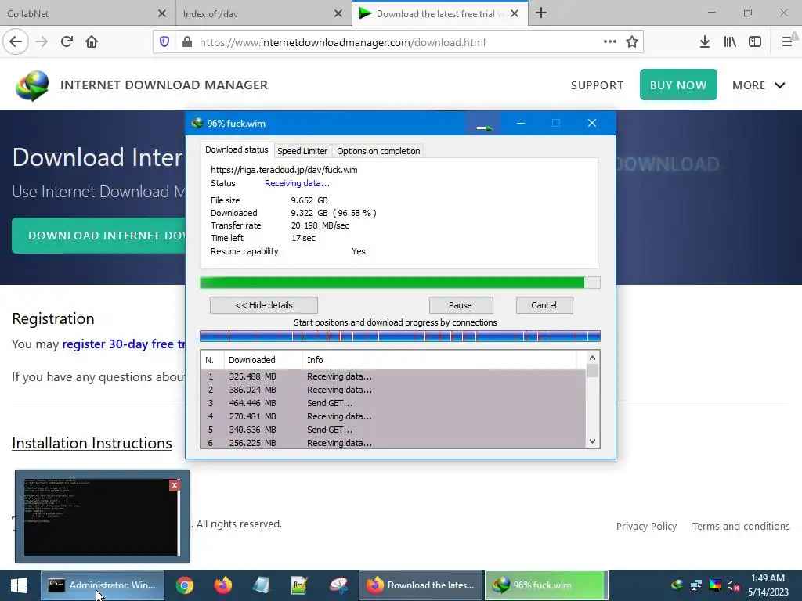Click the N. column header
802x601 pixels.
[212, 360]
